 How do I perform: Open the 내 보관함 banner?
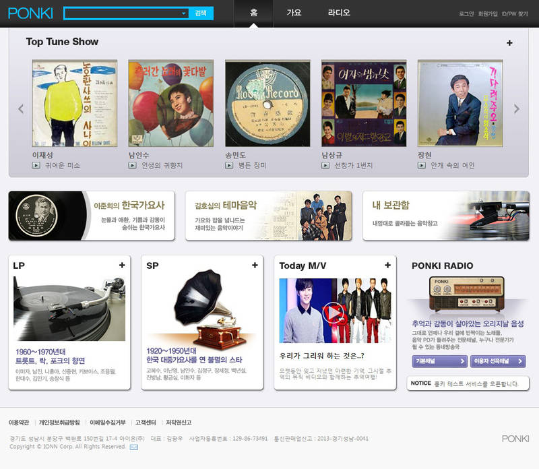[446, 216]
